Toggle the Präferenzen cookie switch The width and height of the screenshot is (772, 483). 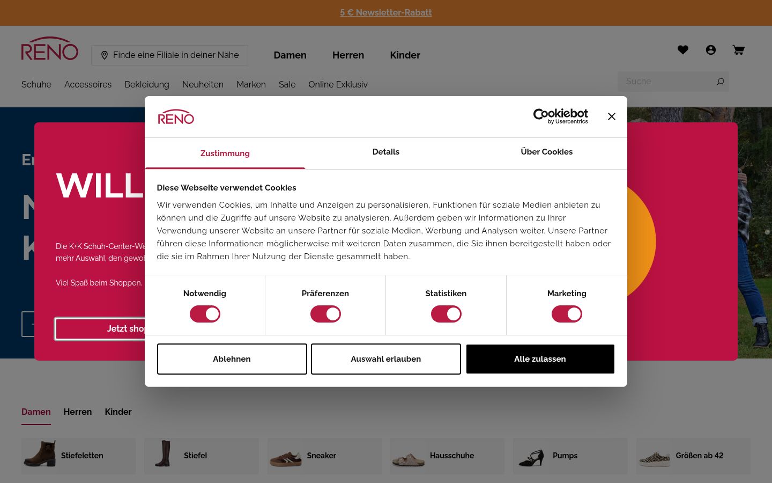pyautogui.click(x=325, y=314)
